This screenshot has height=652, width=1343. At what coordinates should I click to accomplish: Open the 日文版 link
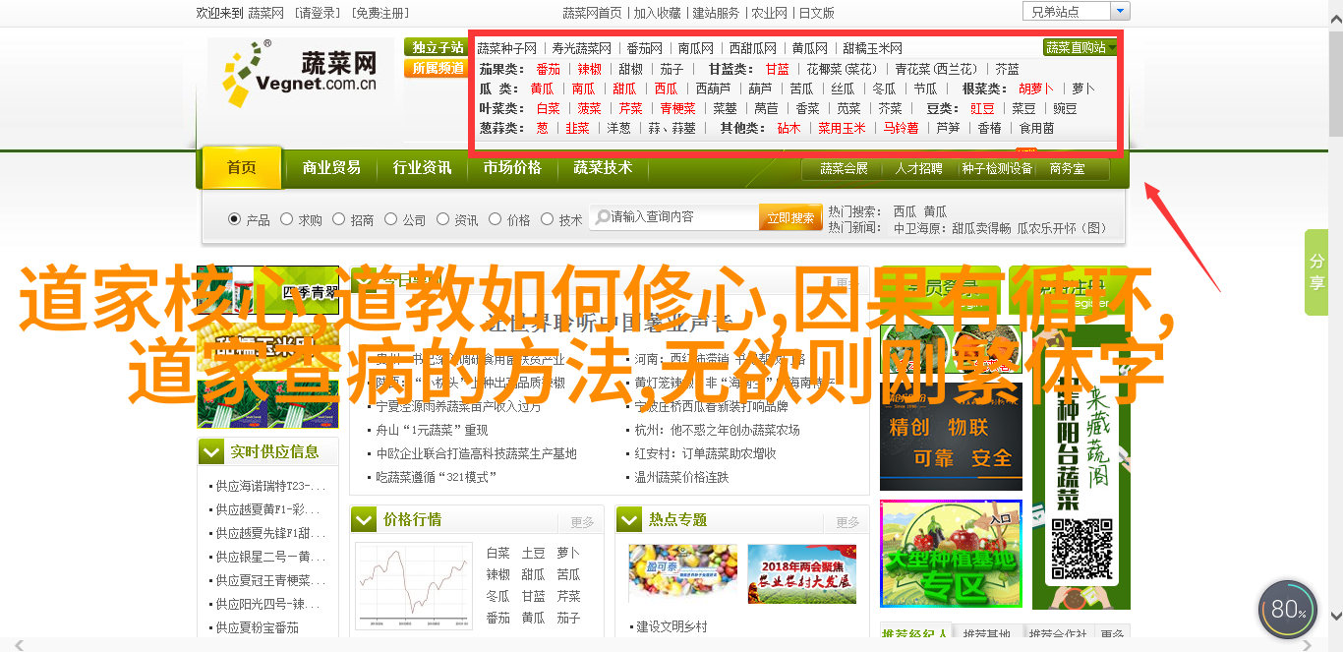click(x=817, y=13)
